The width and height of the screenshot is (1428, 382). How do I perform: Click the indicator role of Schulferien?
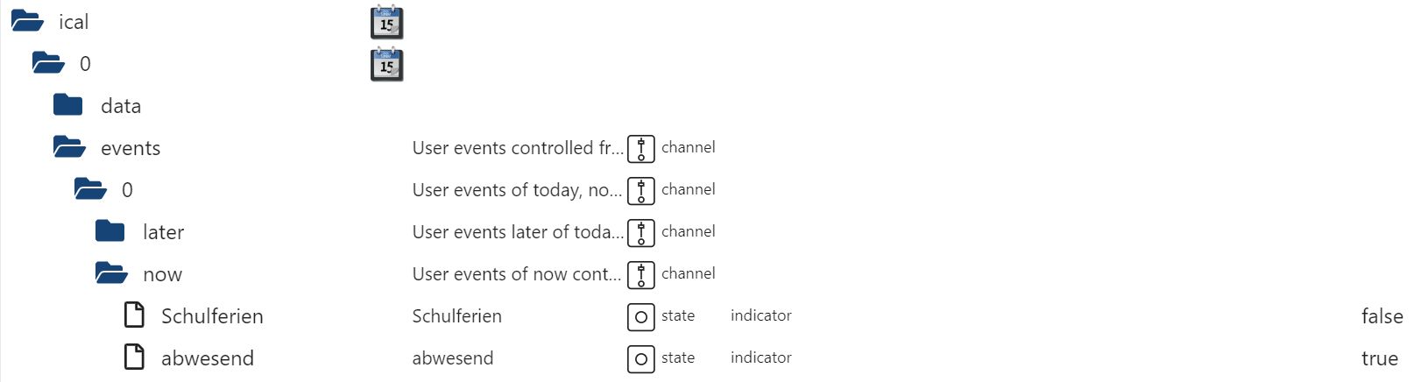click(x=760, y=315)
